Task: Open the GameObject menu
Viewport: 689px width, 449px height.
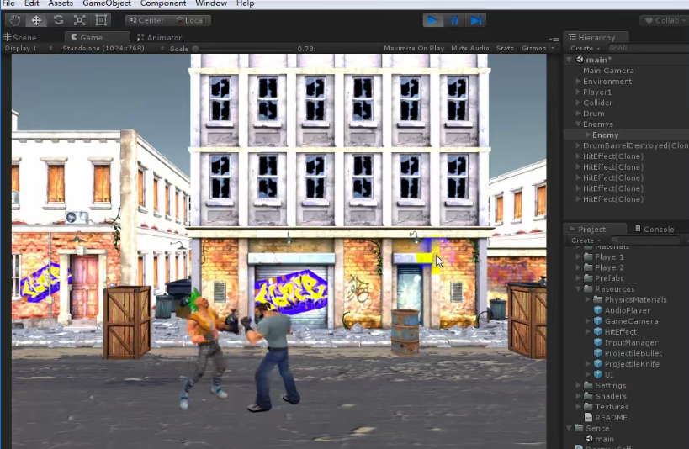Action: 107,3
